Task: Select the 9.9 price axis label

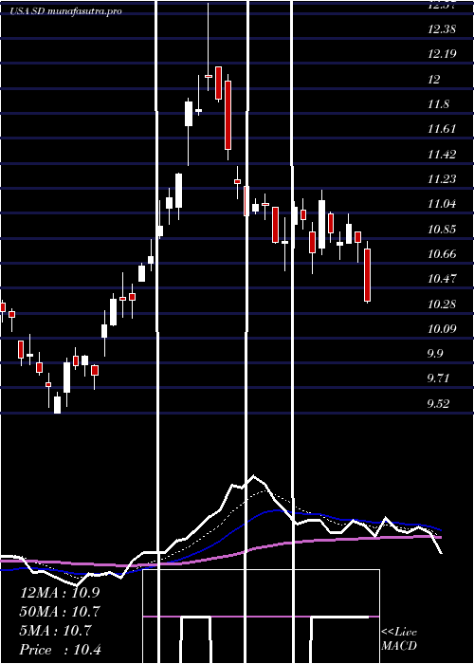Action: [435, 354]
